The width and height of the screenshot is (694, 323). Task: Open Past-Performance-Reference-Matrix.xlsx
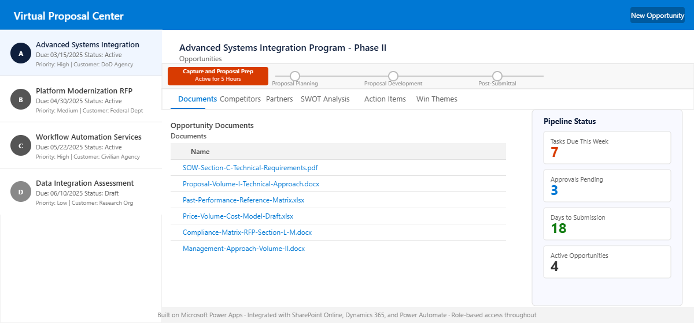click(x=243, y=200)
